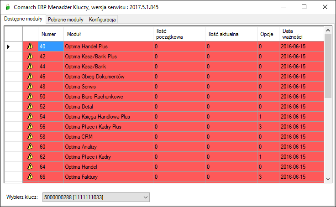Click warning icon for Optima Analizy

click(x=30, y=147)
